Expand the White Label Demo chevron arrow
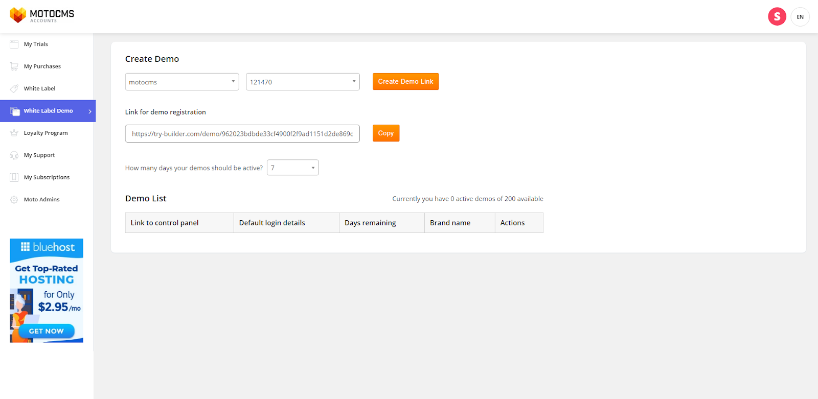Screen dimensions: 818x399 pyautogui.click(x=90, y=111)
